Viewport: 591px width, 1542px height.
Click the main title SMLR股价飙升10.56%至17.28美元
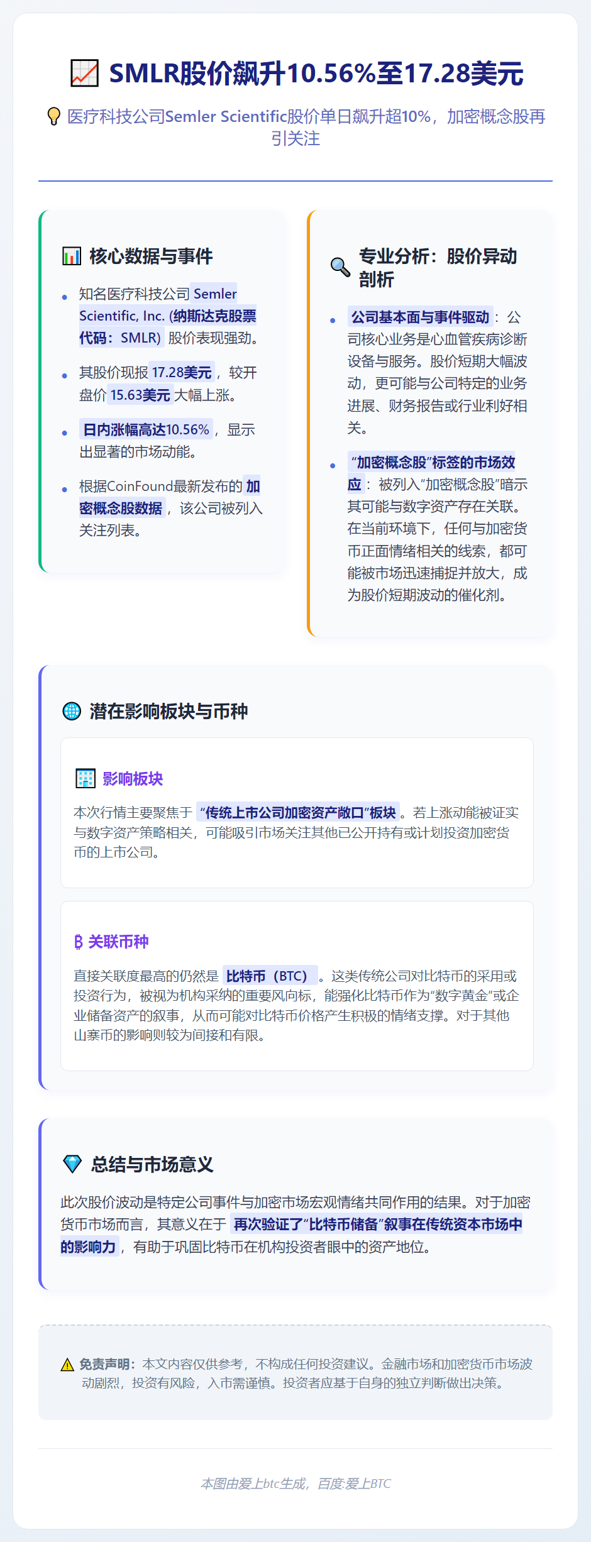tap(316, 74)
